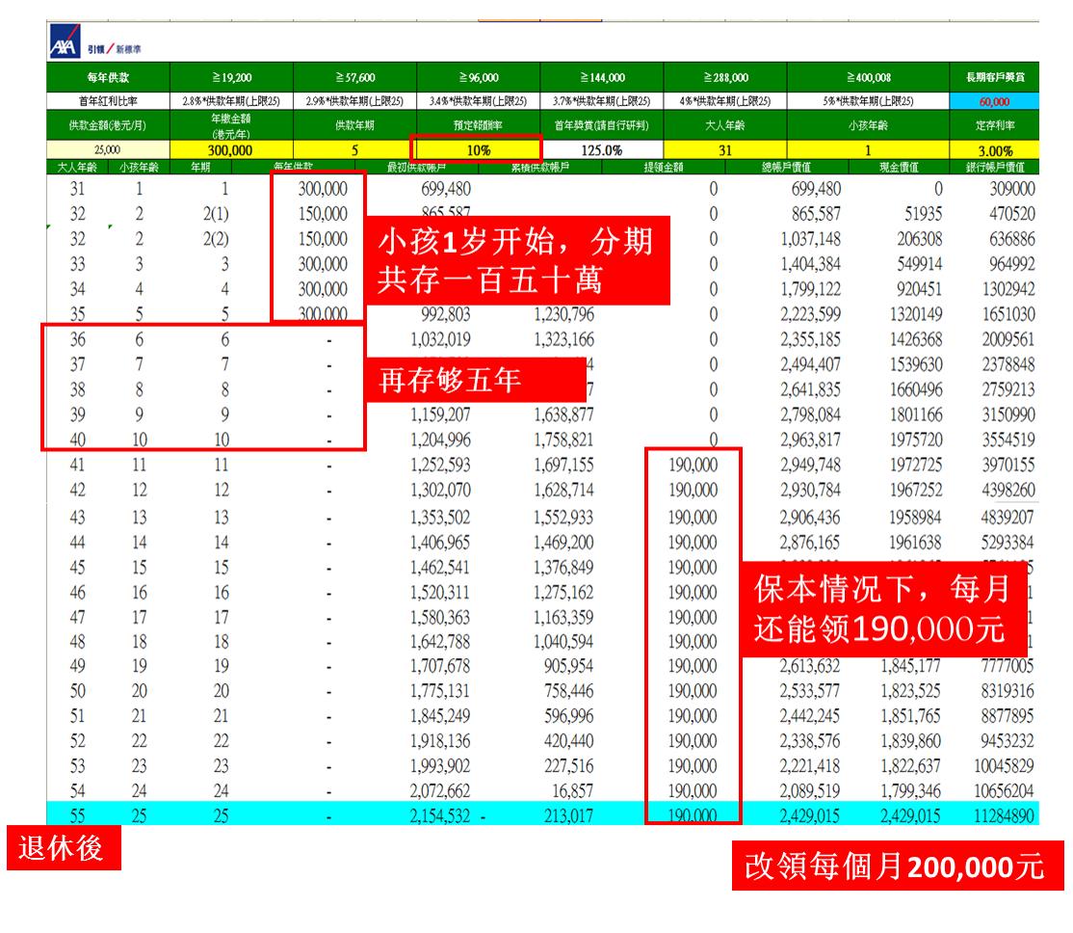Image resolution: width=1073 pixels, height=933 pixels.
Task: Select the 10% 預定報酬率 input cell
Action: click(x=477, y=150)
